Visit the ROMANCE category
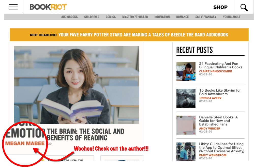Screen dimensions: 254x167 [x=182, y=17]
